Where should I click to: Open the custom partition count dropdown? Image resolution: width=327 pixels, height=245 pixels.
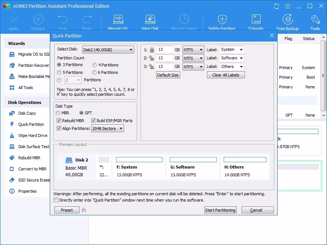click(73, 80)
